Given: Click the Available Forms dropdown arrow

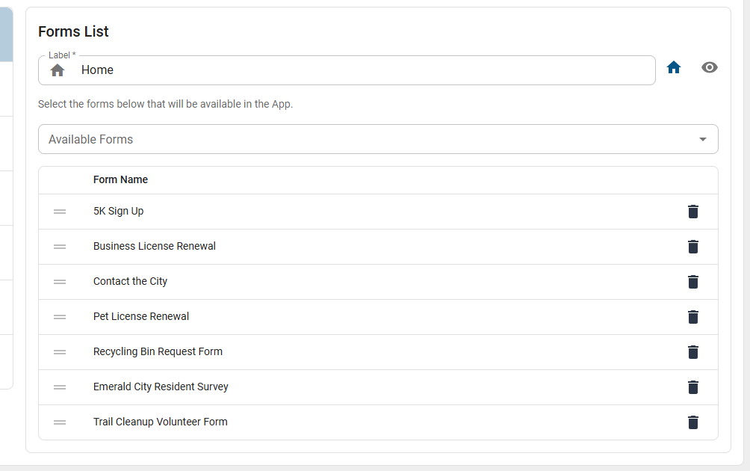Looking at the screenshot, I should [x=703, y=139].
